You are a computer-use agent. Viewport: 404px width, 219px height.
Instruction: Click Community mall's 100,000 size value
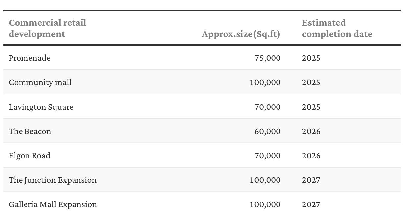(x=265, y=82)
